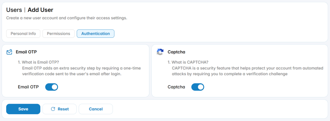Click the Add User page title
This screenshot has height=121, width=330.
[x=40, y=10]
